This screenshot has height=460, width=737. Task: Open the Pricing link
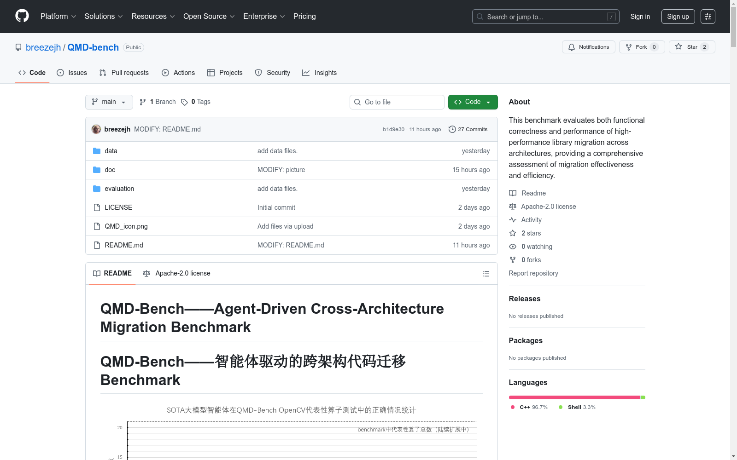coord(304,17)
